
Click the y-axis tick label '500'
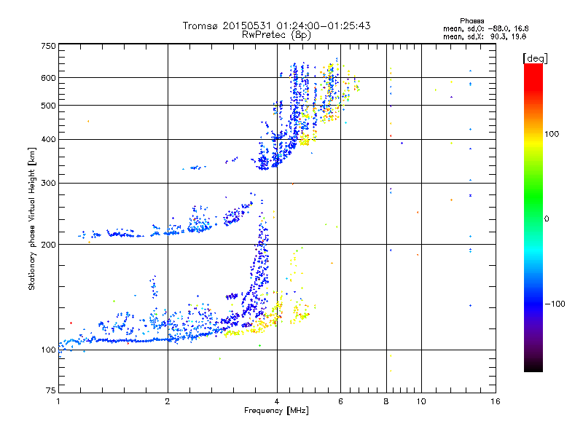click(48, 106)
